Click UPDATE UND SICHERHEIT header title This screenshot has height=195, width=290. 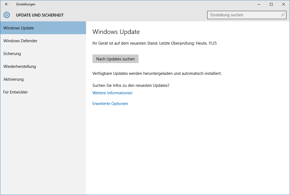click(x=40, y=15)
